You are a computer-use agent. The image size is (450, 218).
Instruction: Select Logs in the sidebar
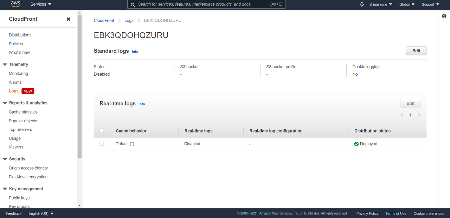click(x=13, y=91)
